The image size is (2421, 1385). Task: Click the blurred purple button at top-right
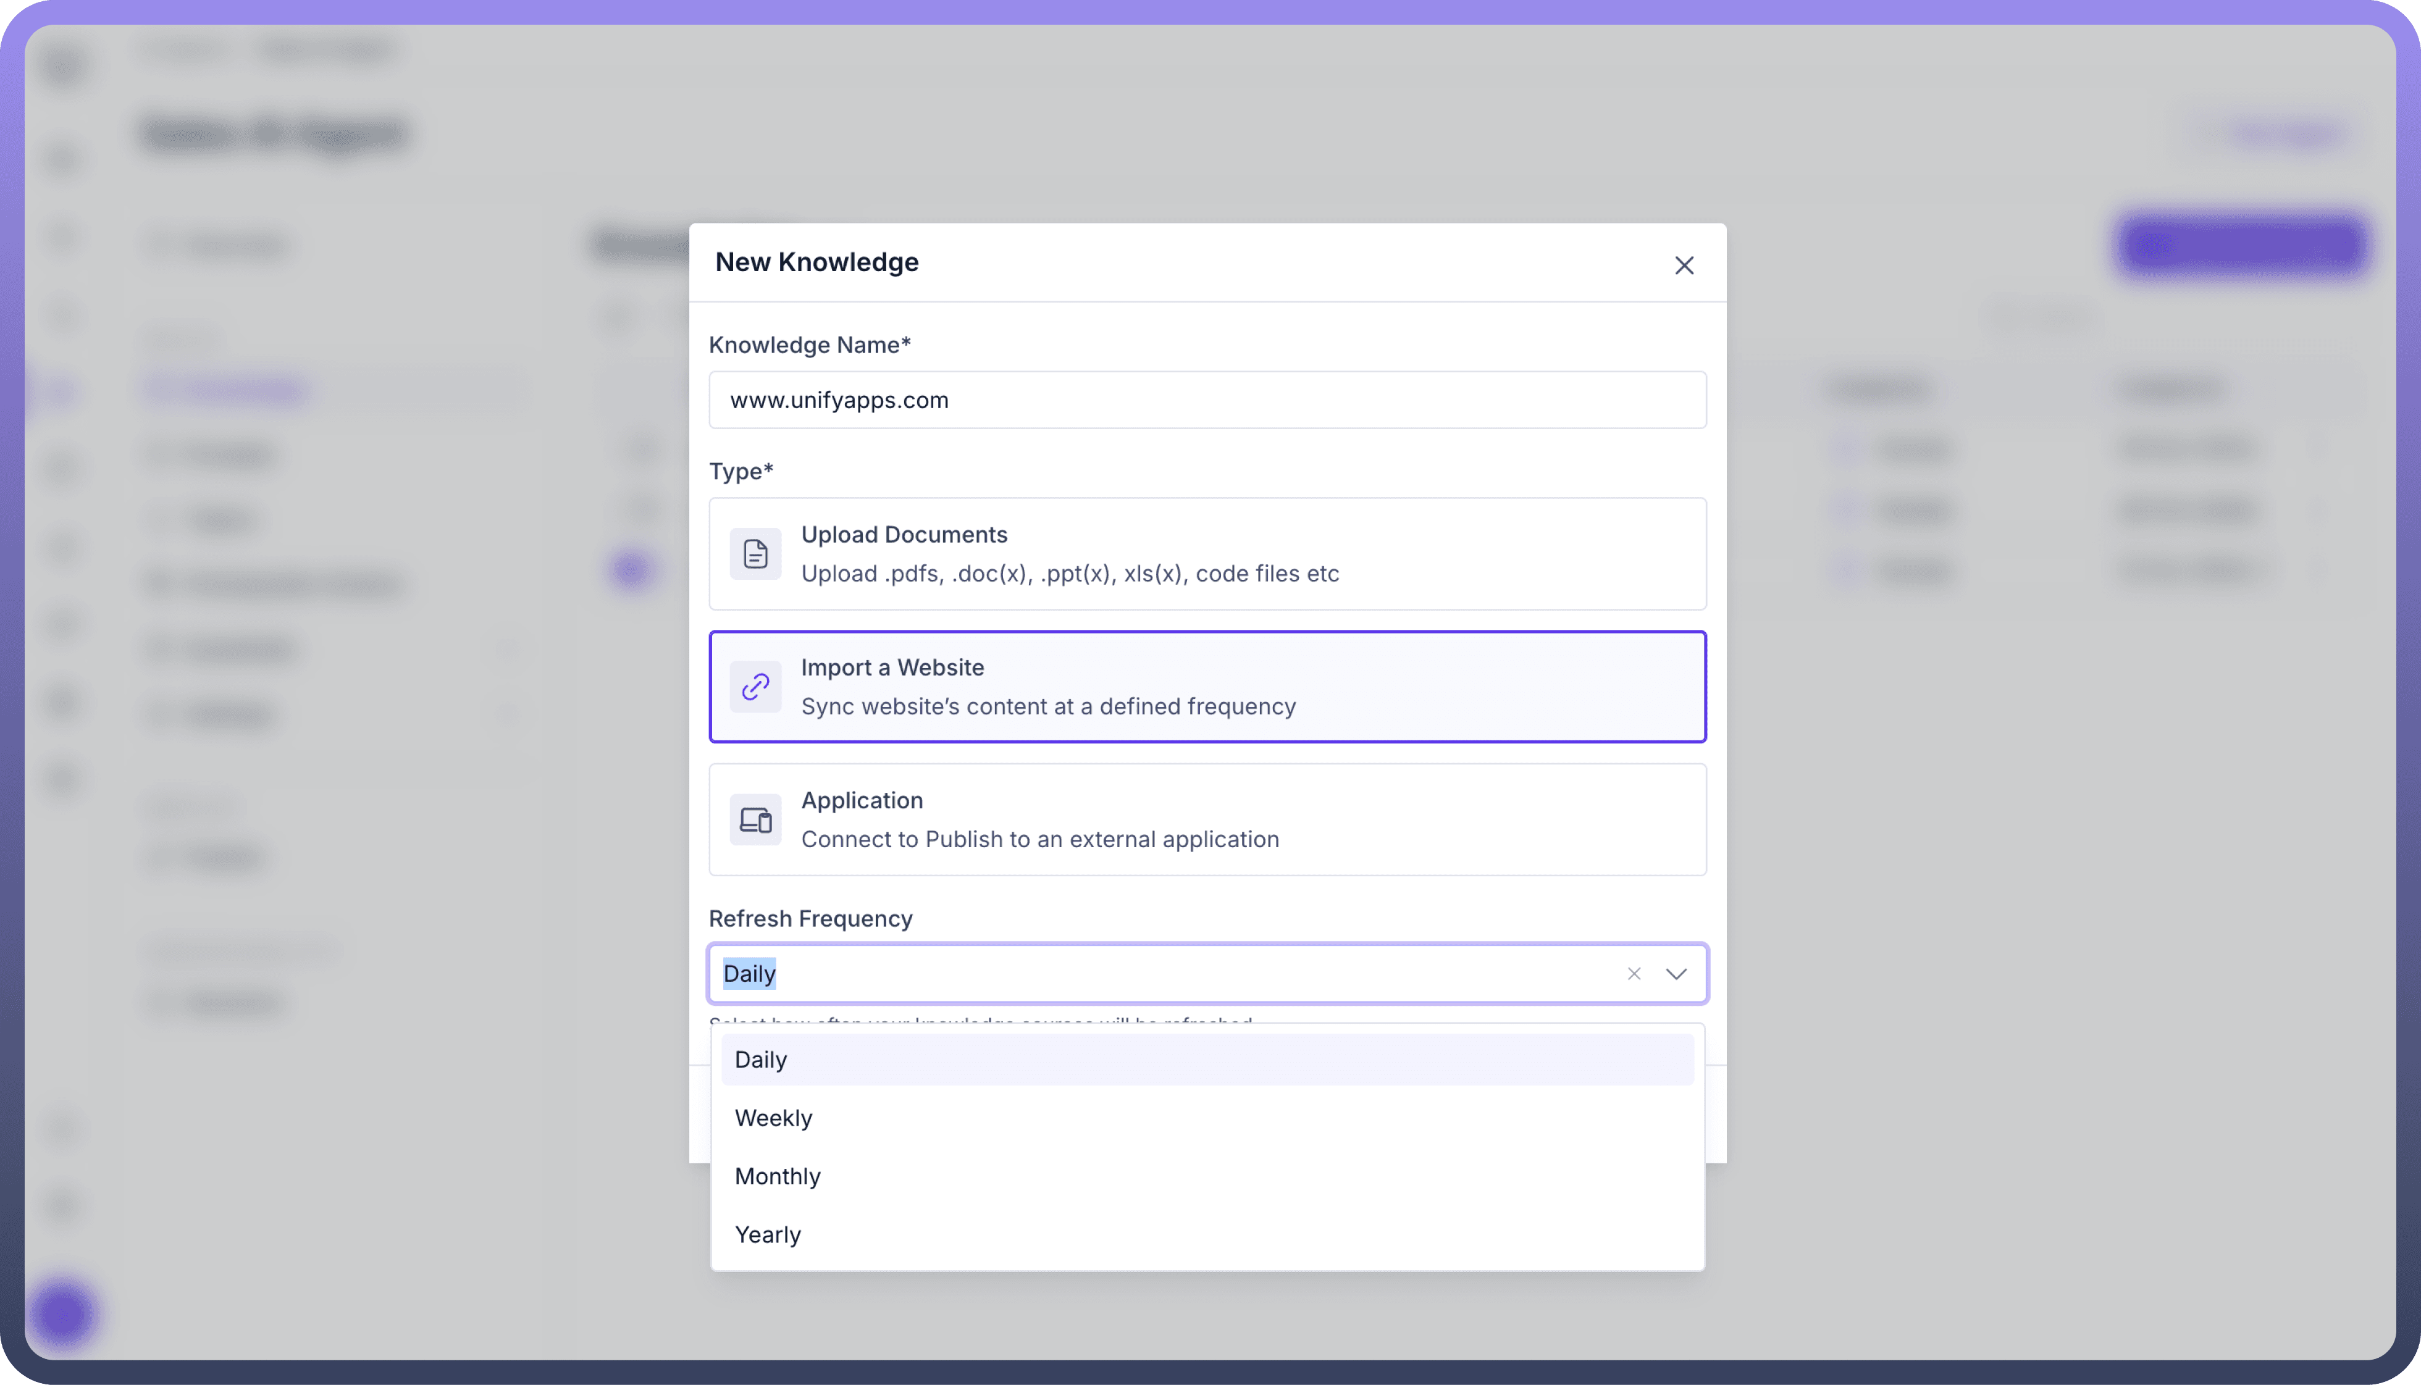2242,245
